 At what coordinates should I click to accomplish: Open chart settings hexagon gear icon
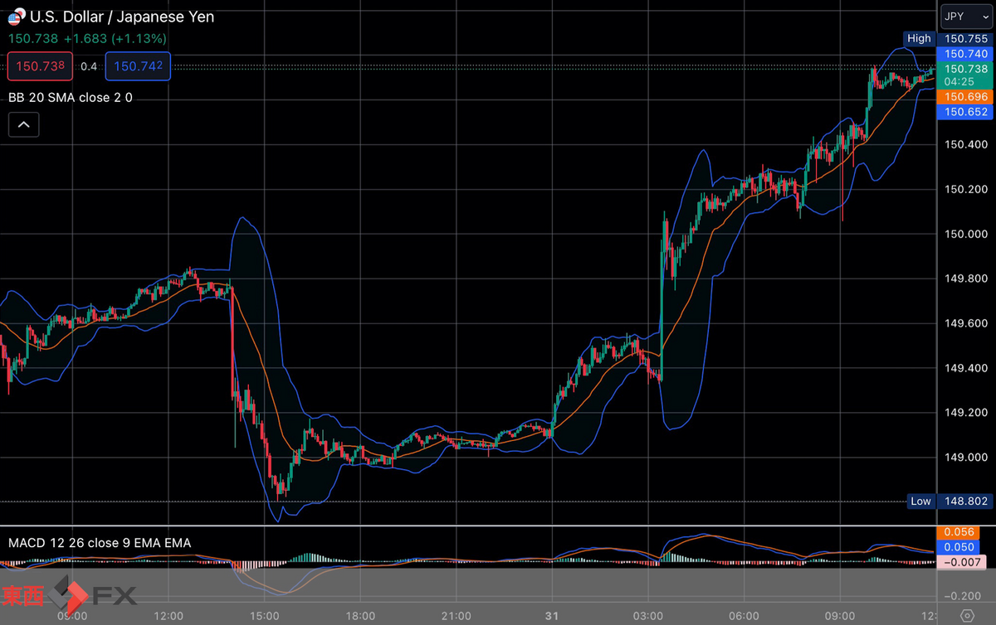tap(966, 616)
